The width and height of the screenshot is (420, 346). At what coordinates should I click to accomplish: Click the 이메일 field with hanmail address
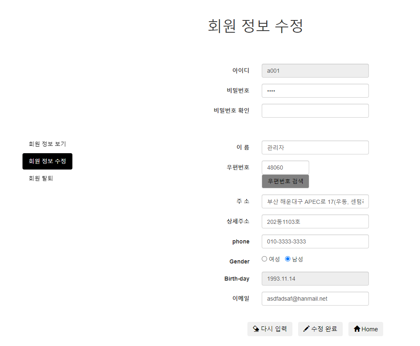[315, 298]
